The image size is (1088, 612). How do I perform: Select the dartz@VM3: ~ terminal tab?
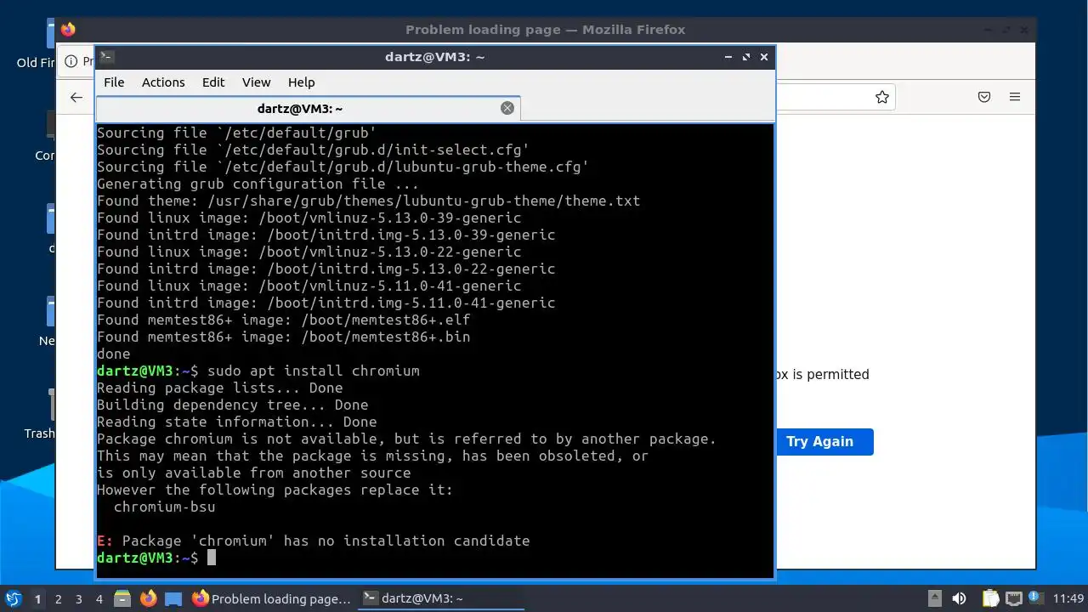click(x=308, y=109)
